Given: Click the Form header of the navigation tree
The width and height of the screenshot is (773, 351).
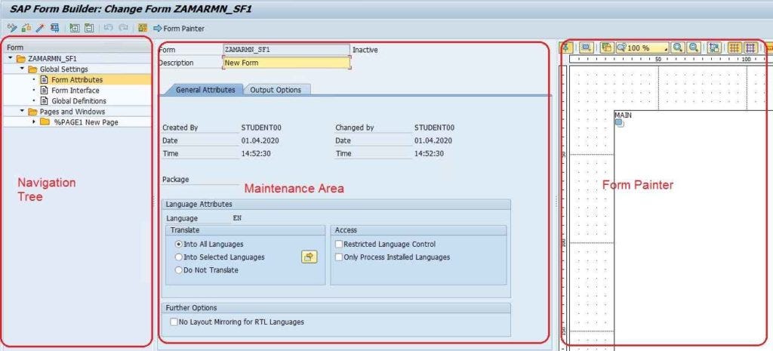Looking at the screenshot, I should pyautogui.click(x=78, y=48).
